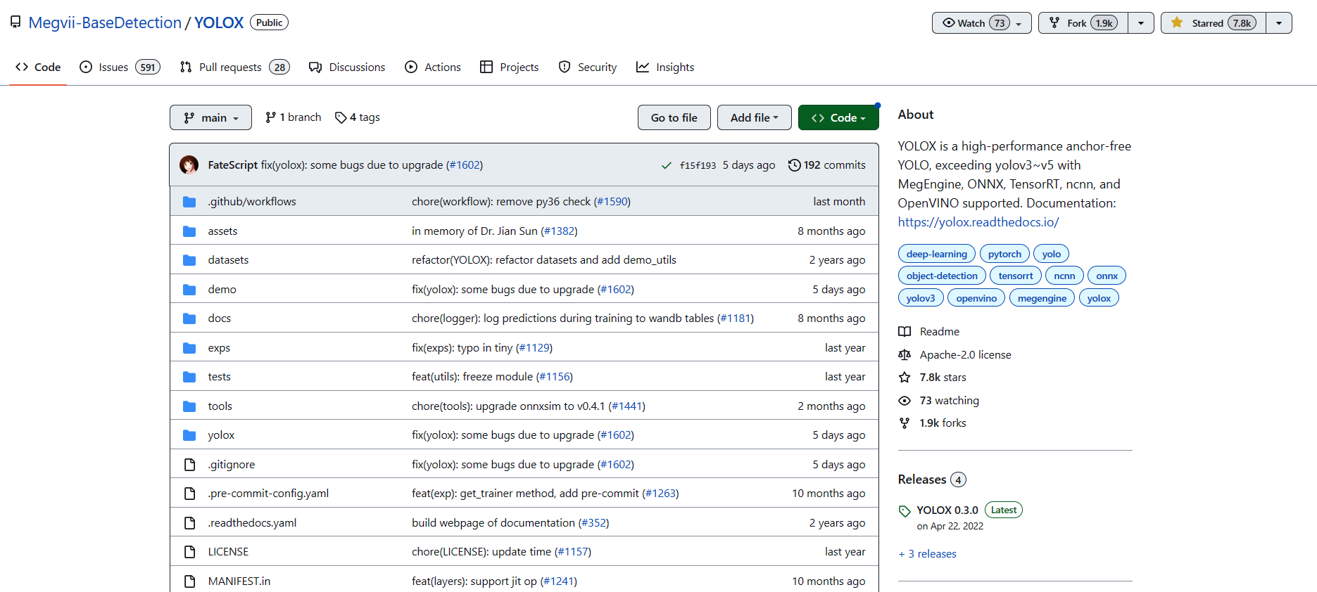1317x592 pixels.
Task: Click FateScript's avatar in the commit header
Action: pos(189,165)
